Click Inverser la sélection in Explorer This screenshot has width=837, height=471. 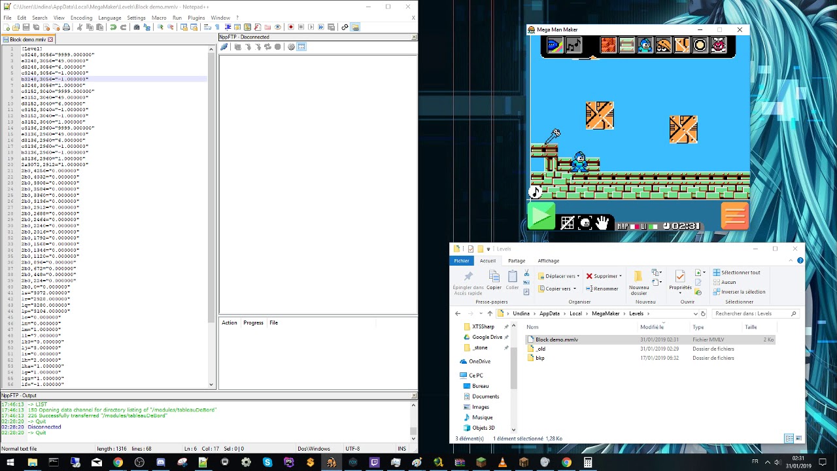click(x=738, y=292)
